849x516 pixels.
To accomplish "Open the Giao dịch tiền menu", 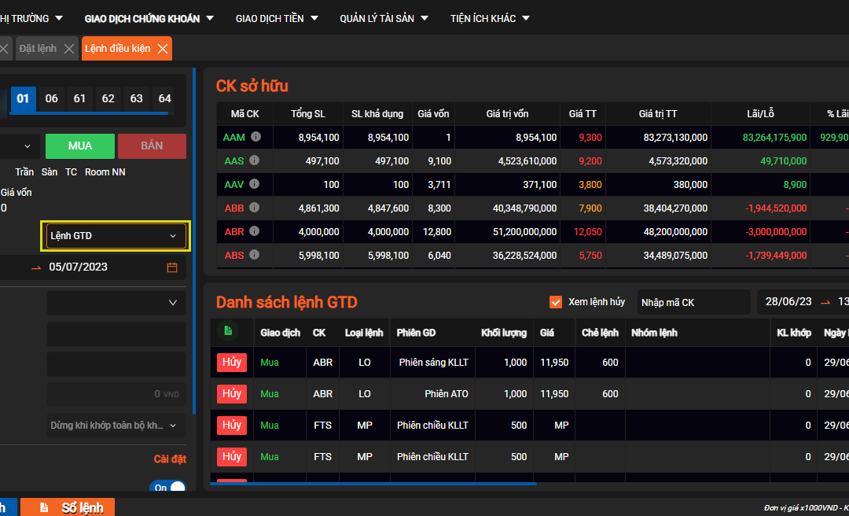I will (277, 18).
